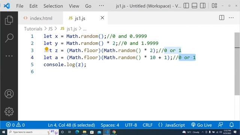Click the comment //0 and 0.9999
The width and height of the screenshot is (240, 135).
pyautogui.click(x=127, y=36)
